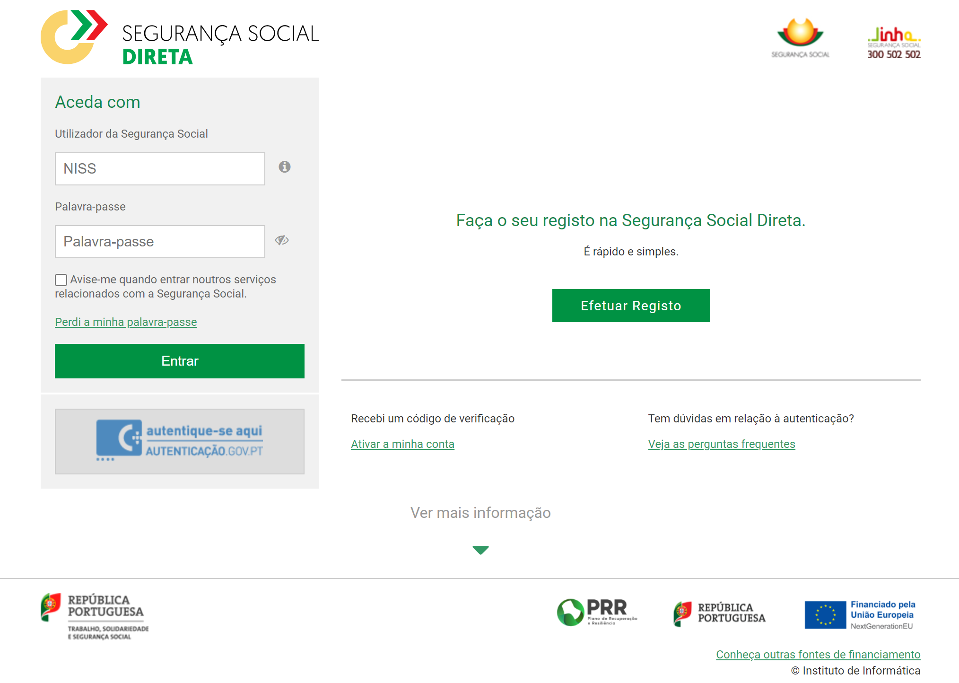
Task: Click the Instituto de Informática copyright text
Action: [855, 670]
